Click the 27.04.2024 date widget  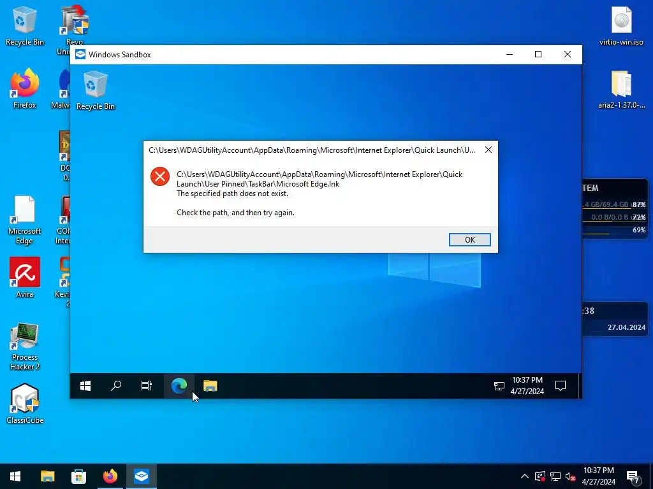626,327
